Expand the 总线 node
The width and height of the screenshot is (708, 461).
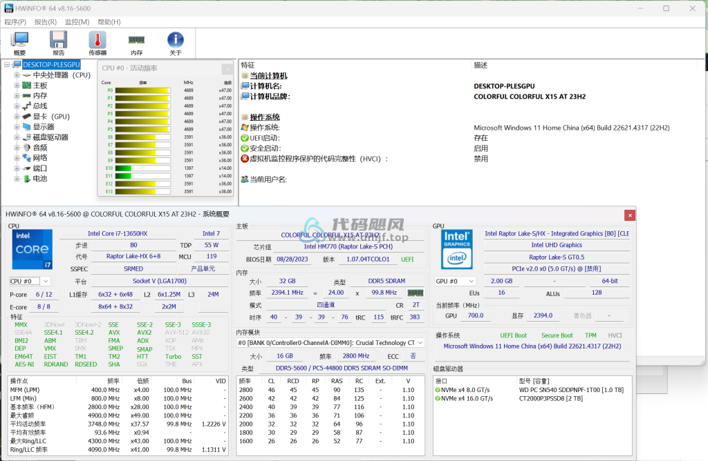(x=17, y=106)
